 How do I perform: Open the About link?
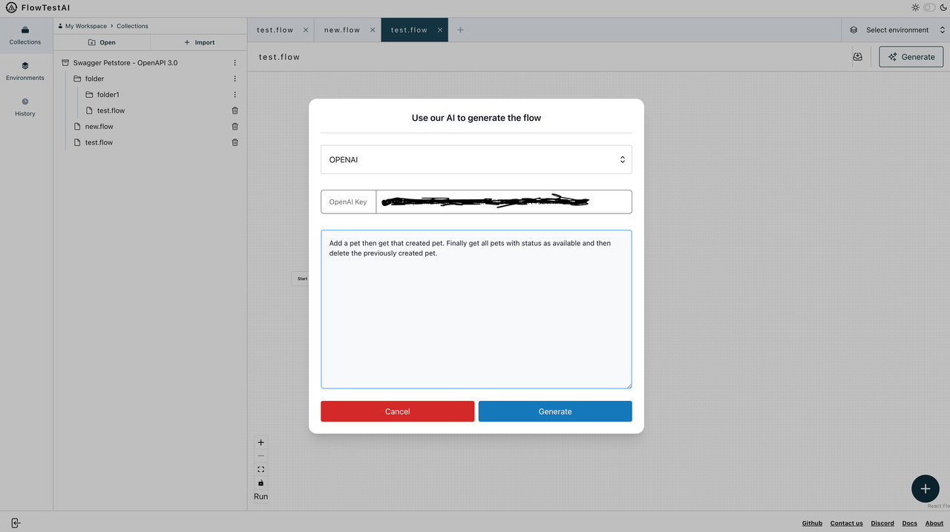pyautogui.click(x=934, y=523)
